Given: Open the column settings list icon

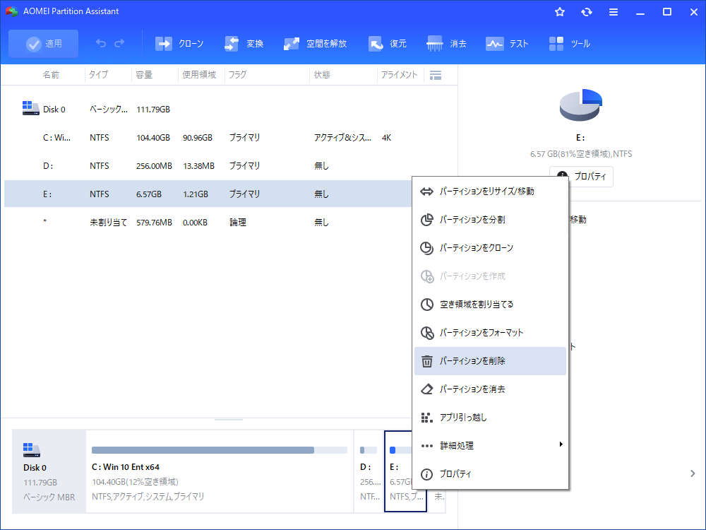Looking at the screenshot, I should (436, 76).
